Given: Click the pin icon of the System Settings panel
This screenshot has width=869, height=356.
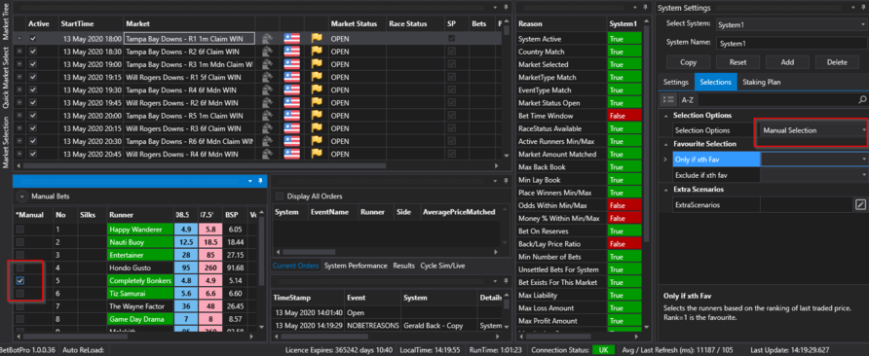Looking at the screenshot, I should click(862, 8).
